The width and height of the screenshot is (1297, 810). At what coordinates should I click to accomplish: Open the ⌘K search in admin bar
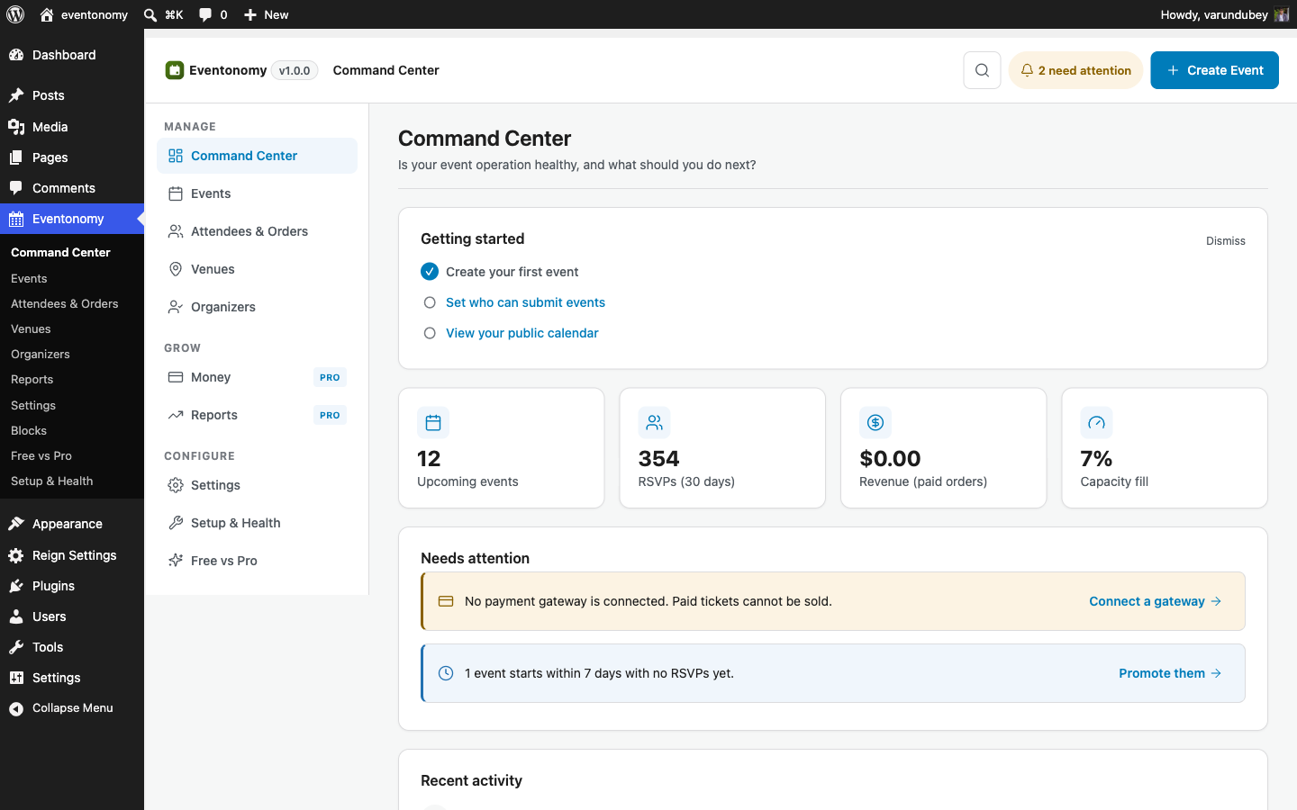[x=163, y=14]
